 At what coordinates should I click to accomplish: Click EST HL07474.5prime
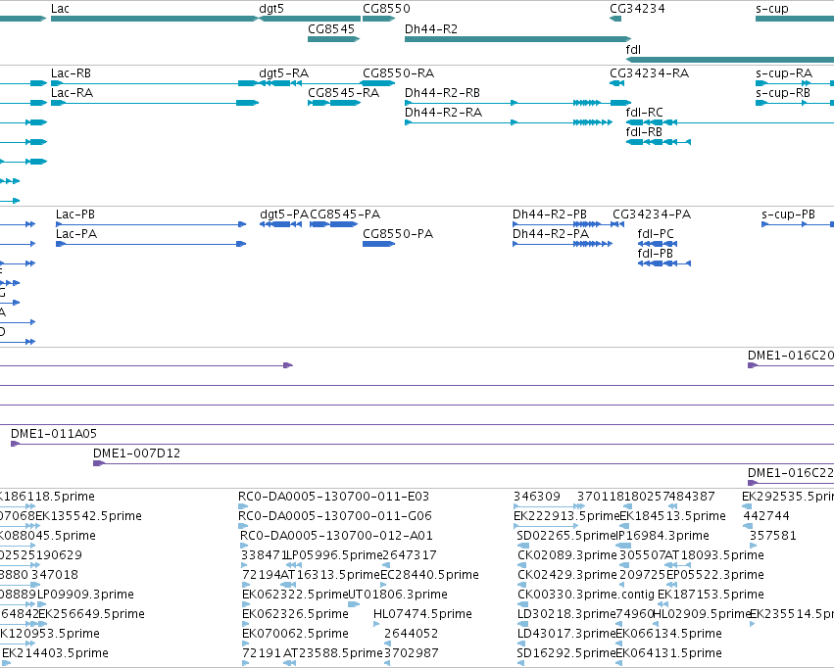(422, 614)
